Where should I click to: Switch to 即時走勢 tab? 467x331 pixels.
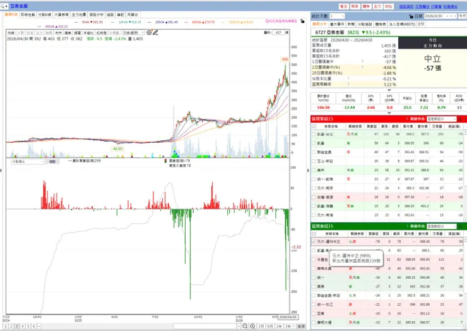pyautogui.click(x=28, y=15)
